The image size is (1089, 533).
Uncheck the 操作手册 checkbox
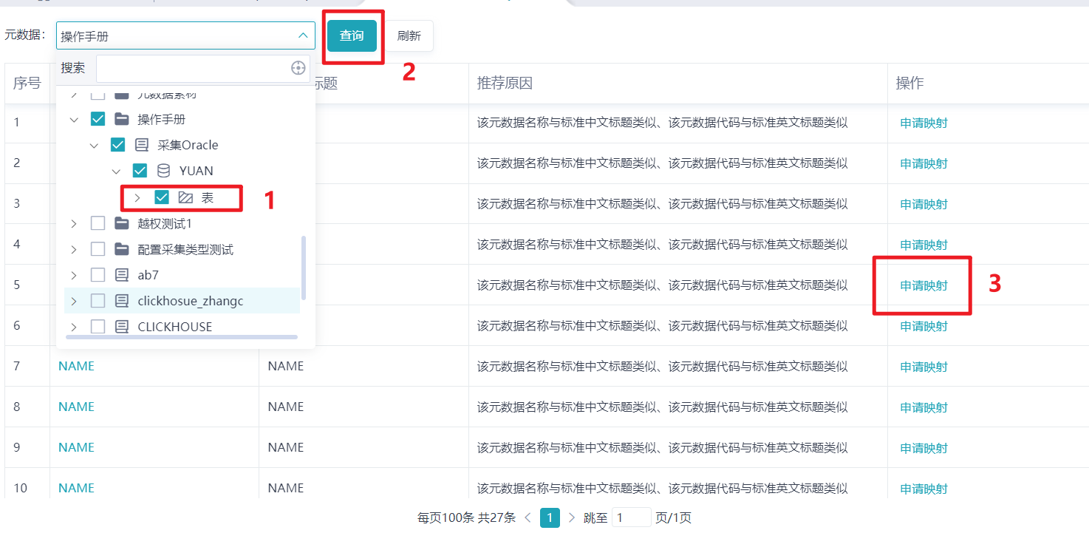point(98,119)
